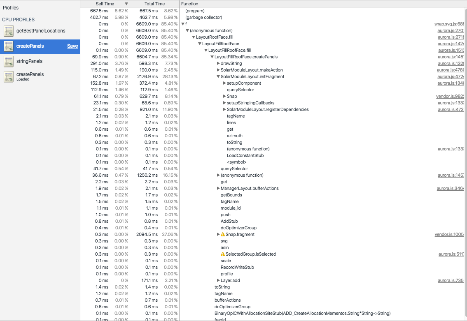Open aurora.js link for ManagerLayout.bufferActions
The height and width of the screenshot is (321, 467).
click(451, 188)
